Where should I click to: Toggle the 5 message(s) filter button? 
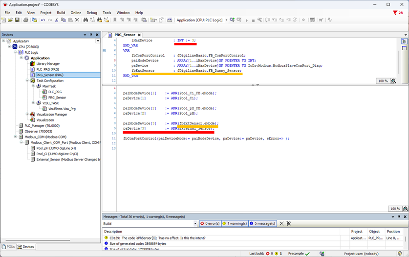coord(262,223)
